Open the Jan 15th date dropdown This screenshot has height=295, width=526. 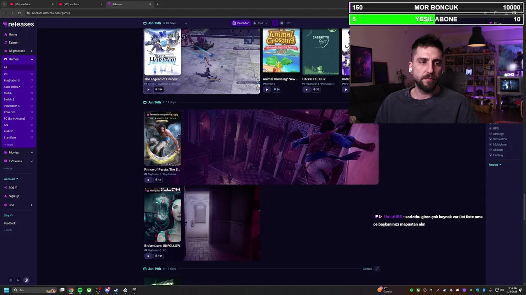coord(161,23)
